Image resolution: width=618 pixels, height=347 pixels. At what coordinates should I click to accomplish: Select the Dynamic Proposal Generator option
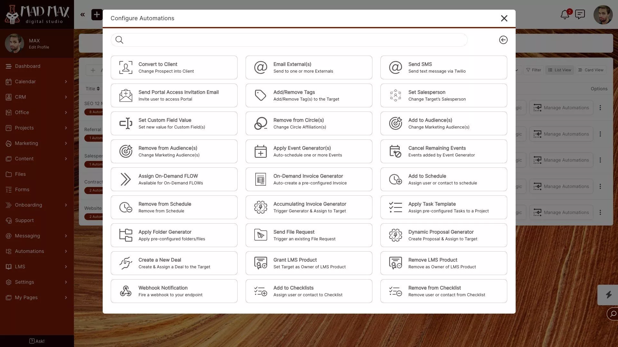point(444,235)
